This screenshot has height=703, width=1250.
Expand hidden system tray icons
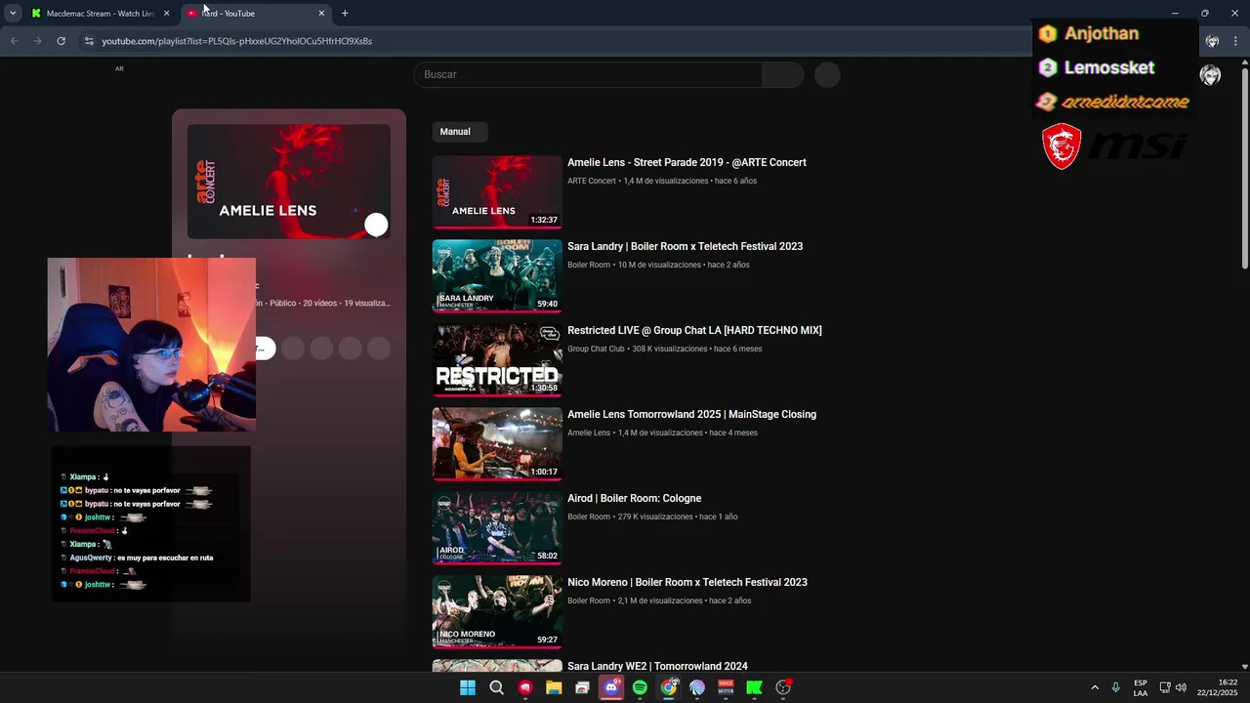point(1095,687)
